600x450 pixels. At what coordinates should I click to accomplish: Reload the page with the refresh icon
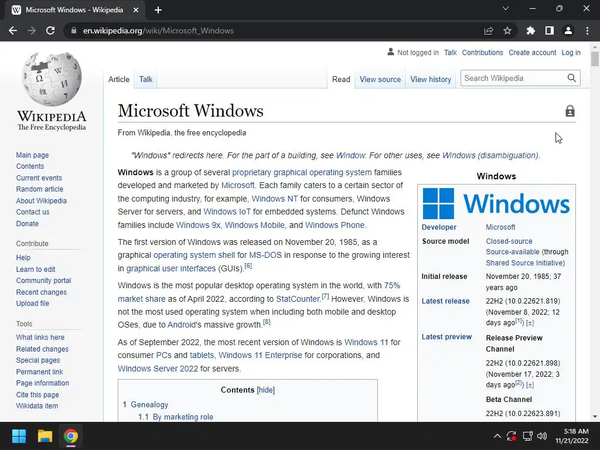[50, 30]
